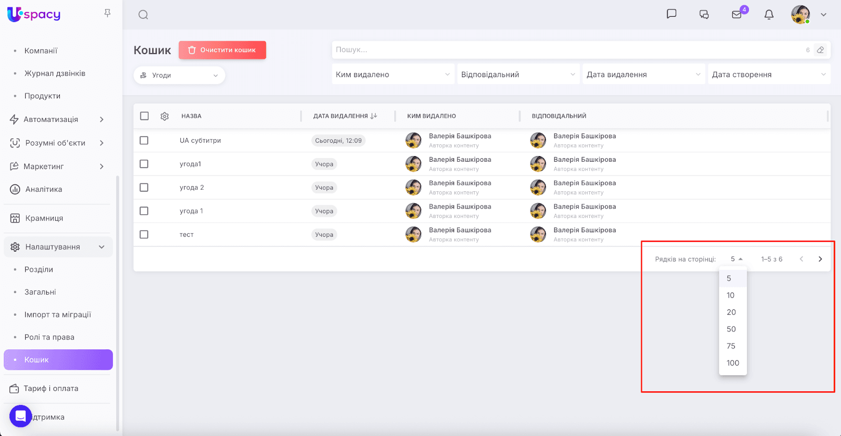Screen dimensions: 841x436
Task: Open notifications bell icon
Action: point(769,15)
